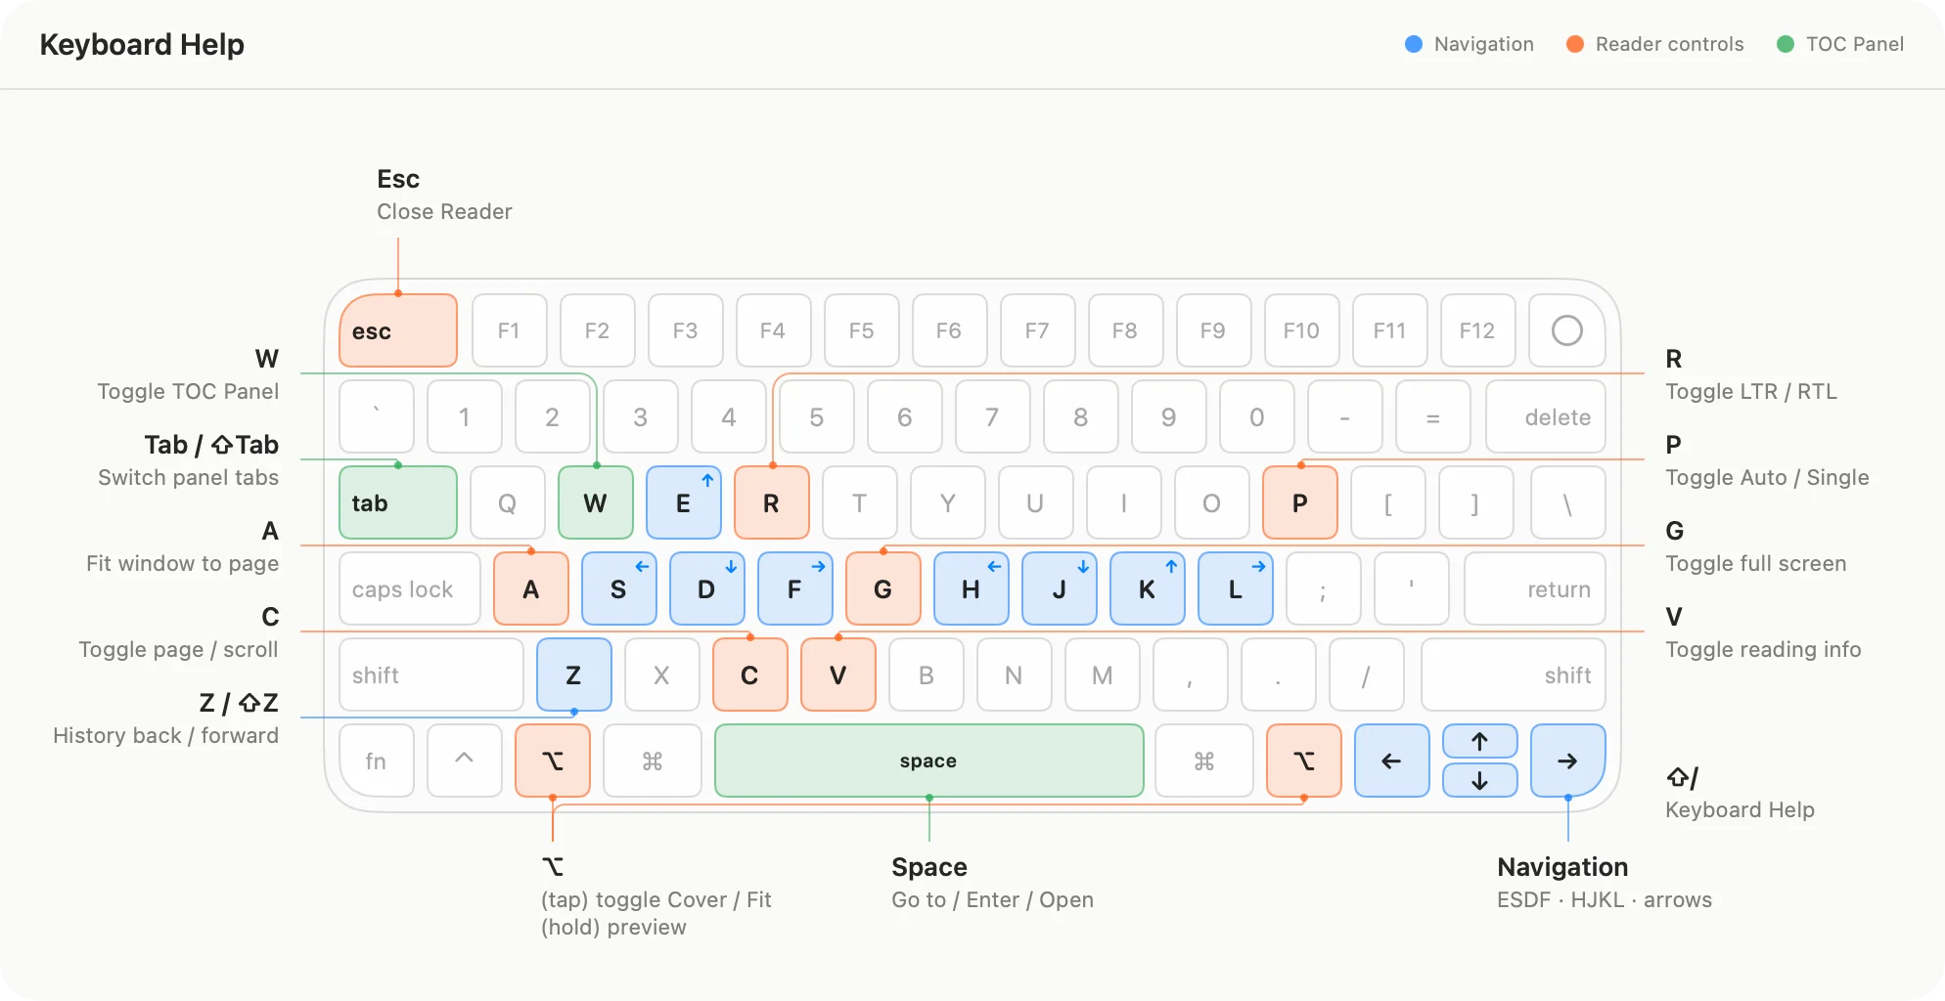Click the right command key icon

point(1204,761)
